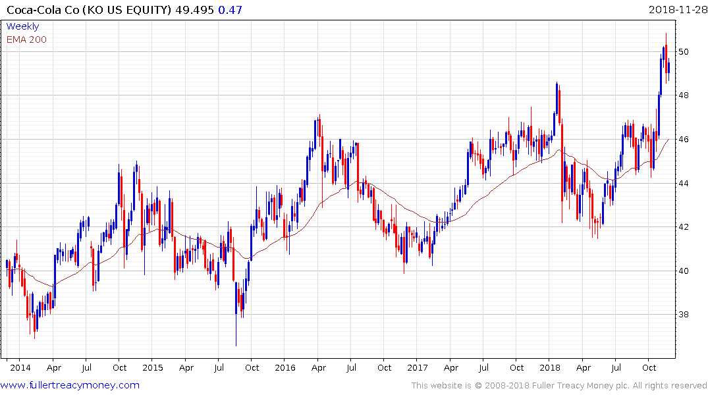
Task: Click the blue 0.47 change value
Action: pyautogui.click(x=231, y=9)
